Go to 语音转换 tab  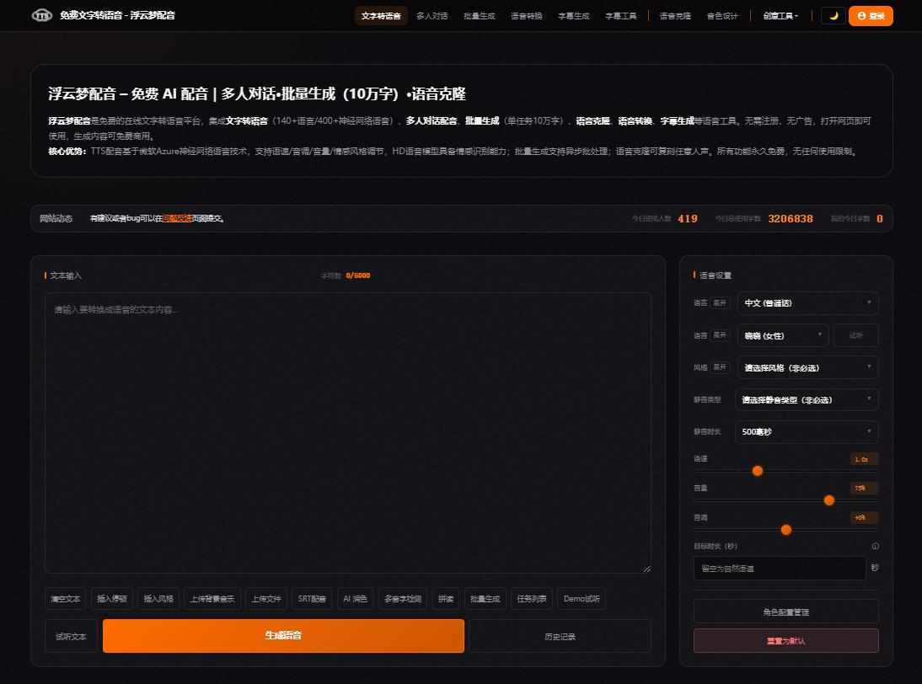[x=526, y=16]
